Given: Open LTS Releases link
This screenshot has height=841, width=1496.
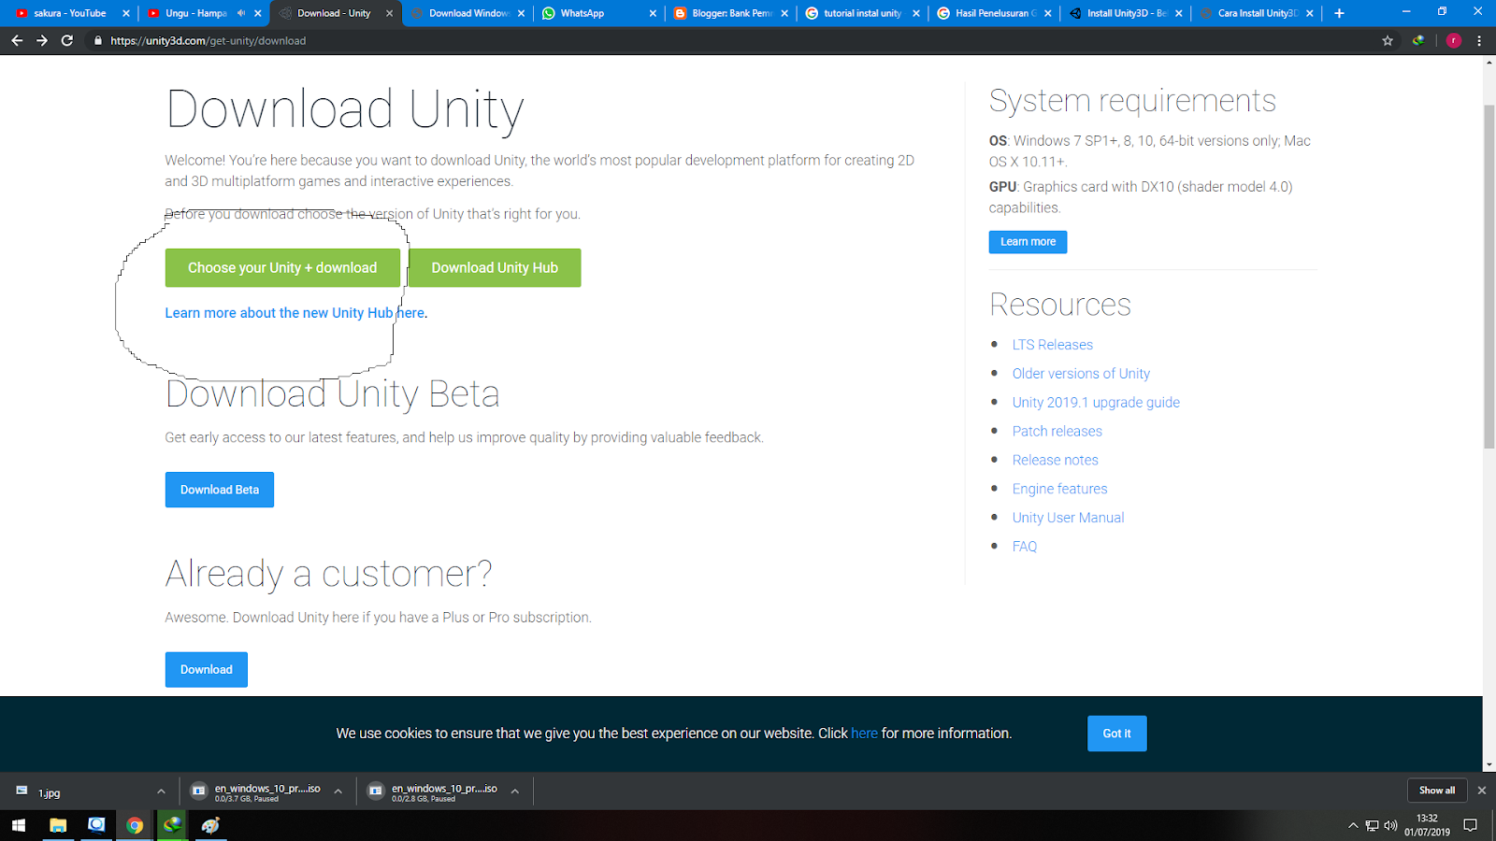Looking at the screenshot, I should [1052, 345].
